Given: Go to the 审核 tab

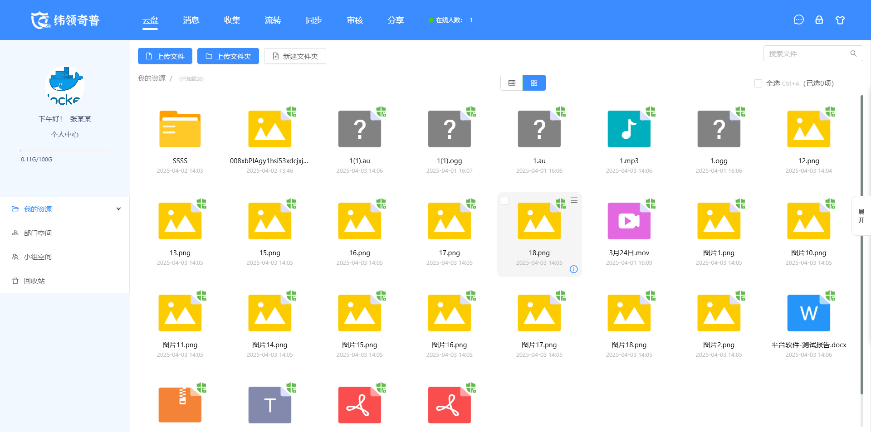Looking at the screenshot, I should point(355,20).
